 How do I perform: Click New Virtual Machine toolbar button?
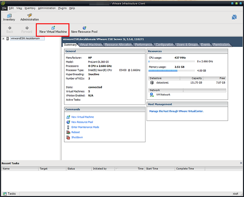click(53, 30)
